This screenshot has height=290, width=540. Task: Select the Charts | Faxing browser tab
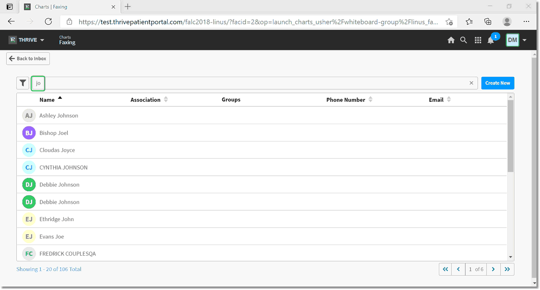(70, 7)
